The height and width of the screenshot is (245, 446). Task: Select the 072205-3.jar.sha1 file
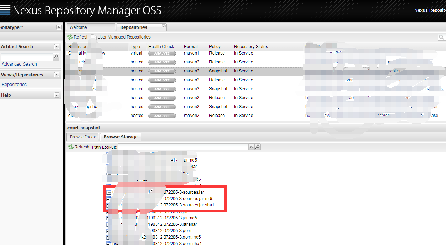point(155,224)
